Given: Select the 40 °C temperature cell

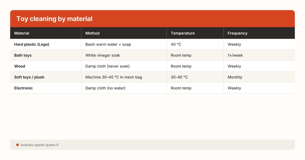Looking at the screenshot, I should (176, 44).
